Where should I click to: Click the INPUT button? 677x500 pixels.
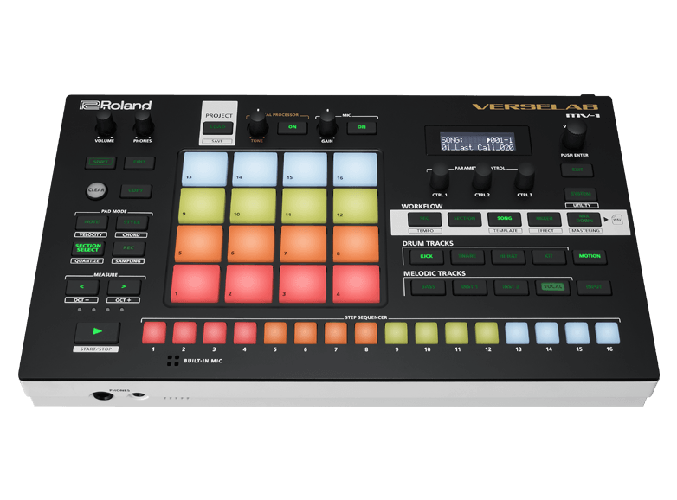[x=594, y=287]
